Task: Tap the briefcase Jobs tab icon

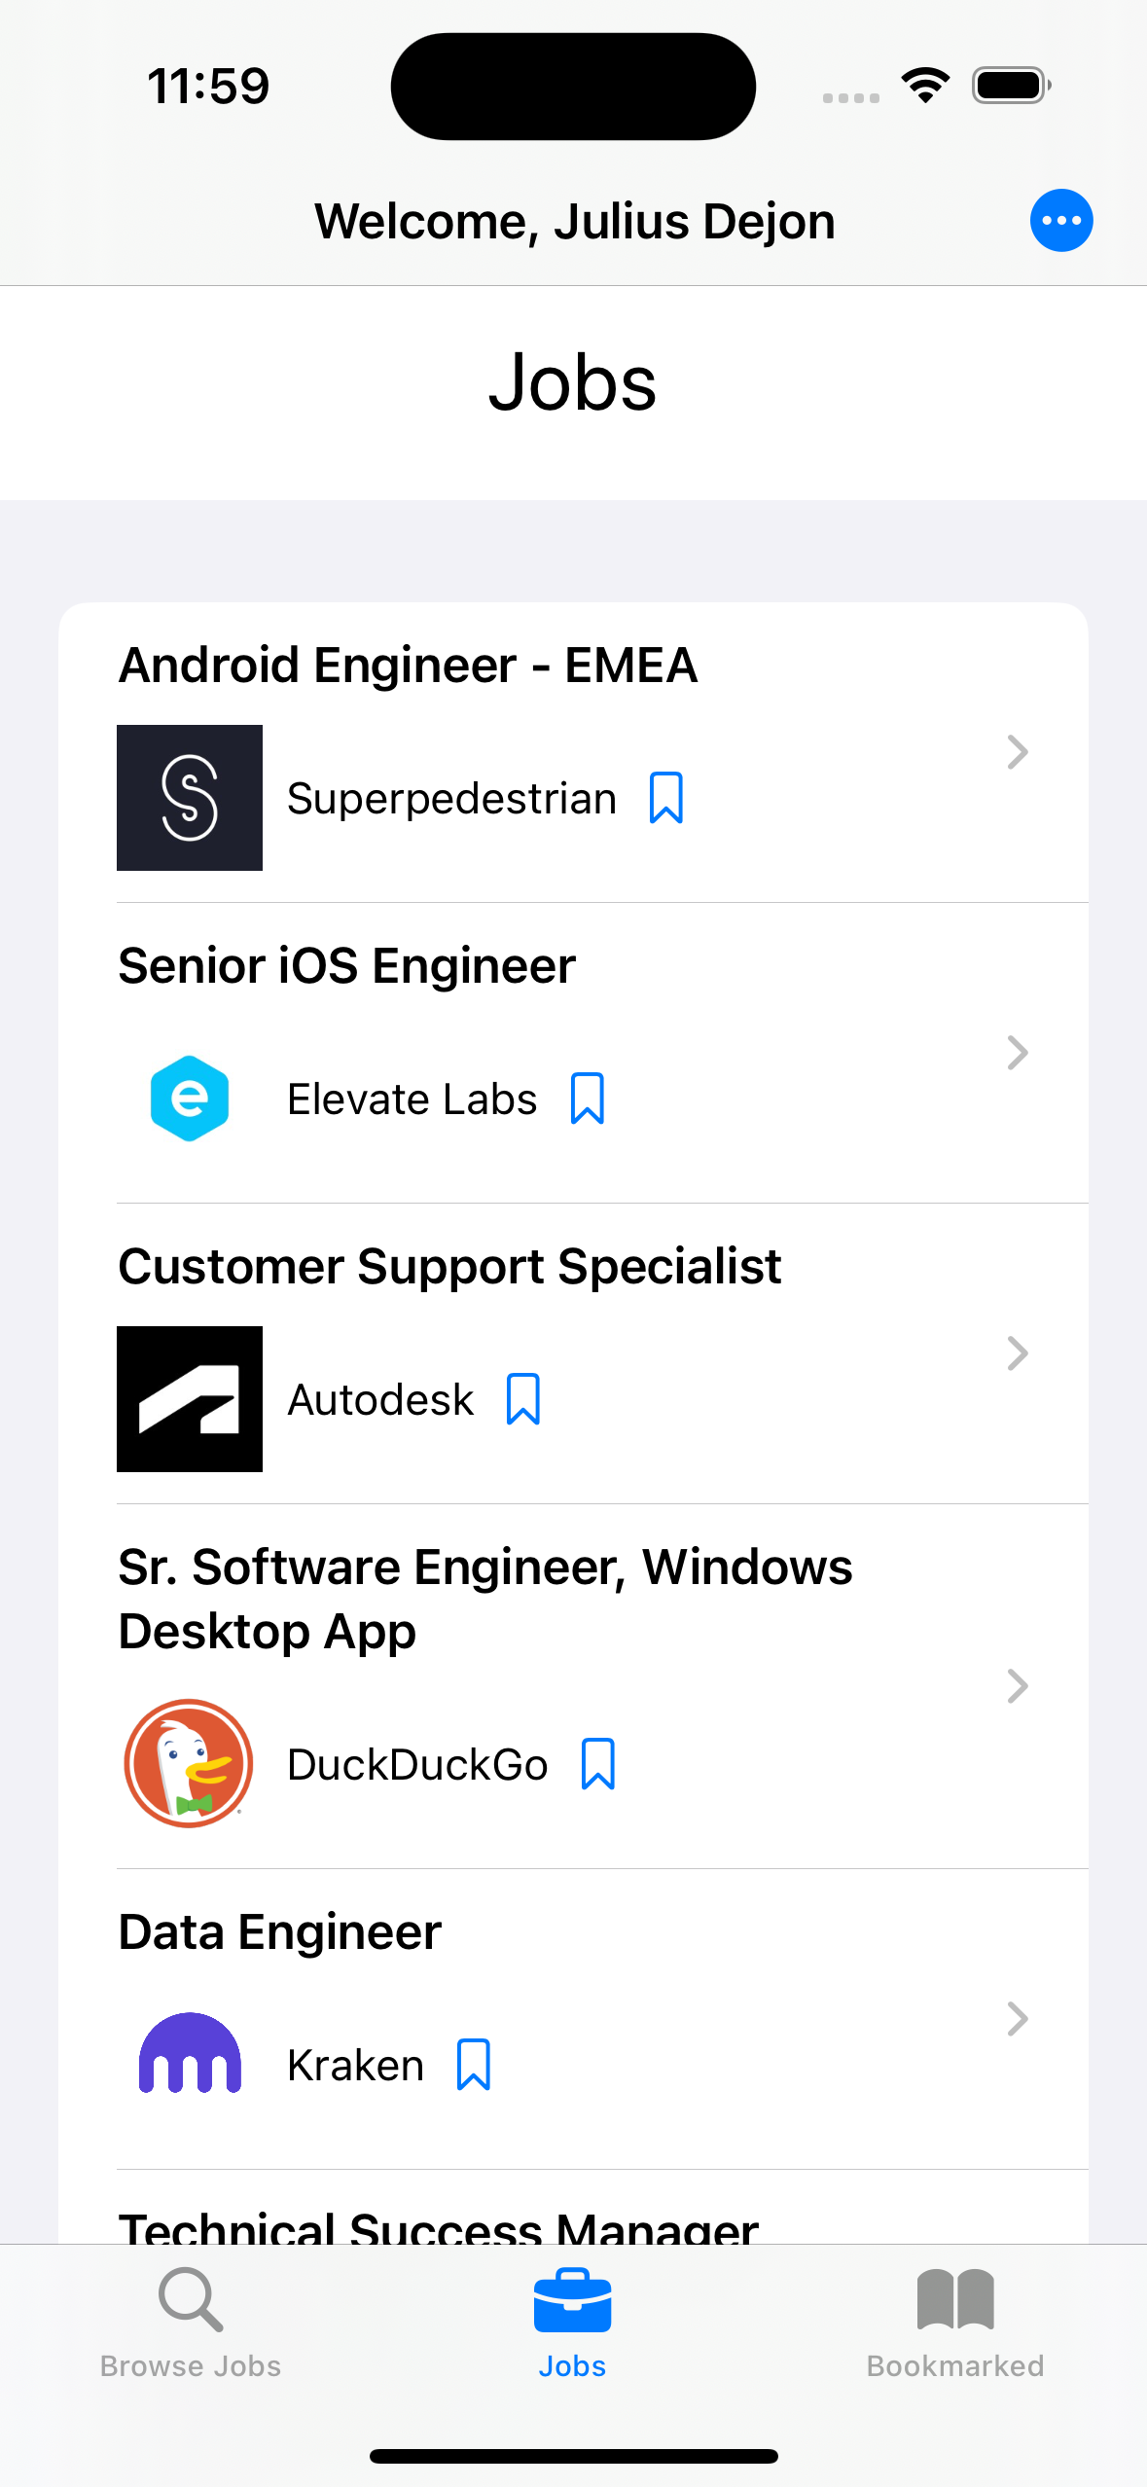Action: [572, 2301]
